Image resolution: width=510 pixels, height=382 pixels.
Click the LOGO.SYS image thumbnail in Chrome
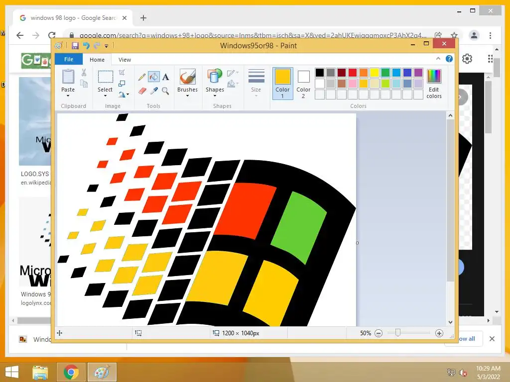point(35,121)
